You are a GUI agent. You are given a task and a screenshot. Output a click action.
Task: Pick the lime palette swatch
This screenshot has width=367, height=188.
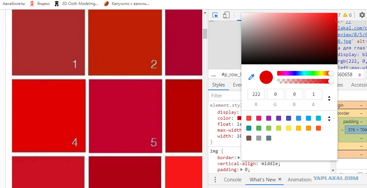pos(278,128)
